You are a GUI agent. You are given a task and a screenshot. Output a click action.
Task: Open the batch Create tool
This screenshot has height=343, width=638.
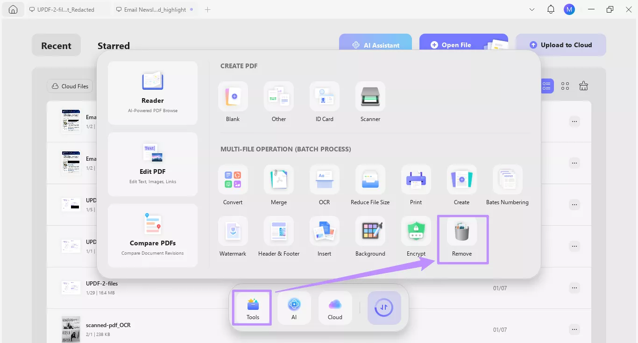pyautogui.click(x=462, y=186)
